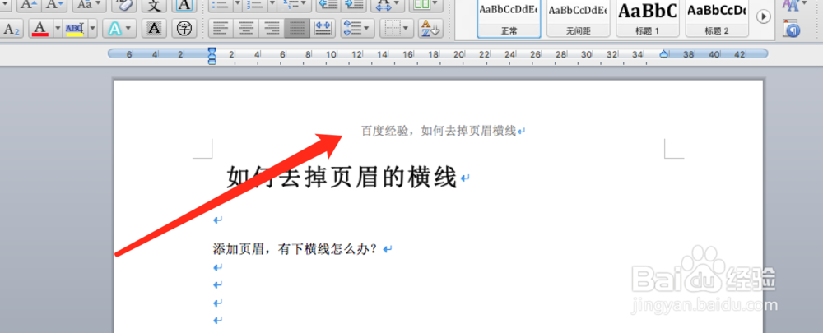Apply distributed alignment
The image size is (823, 333).
tap(323, 29)
